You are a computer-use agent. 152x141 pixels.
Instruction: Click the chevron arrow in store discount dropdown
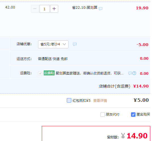point(64,44)
